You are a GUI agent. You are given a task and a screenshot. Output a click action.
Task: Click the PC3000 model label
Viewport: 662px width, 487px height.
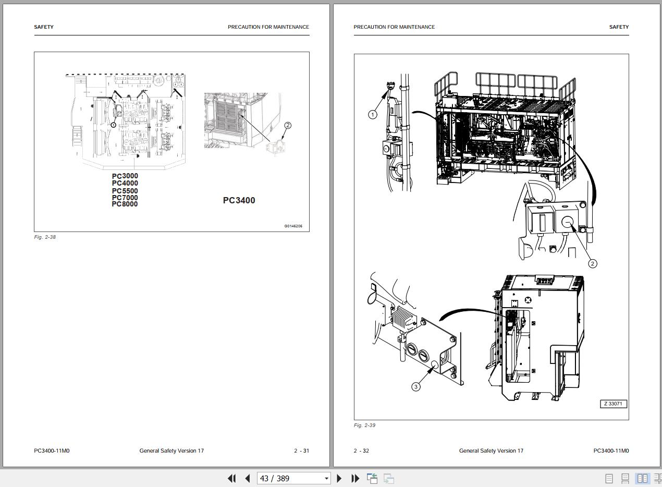125,176
